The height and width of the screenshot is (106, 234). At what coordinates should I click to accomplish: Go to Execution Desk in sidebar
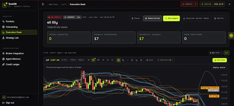[19, 33]
